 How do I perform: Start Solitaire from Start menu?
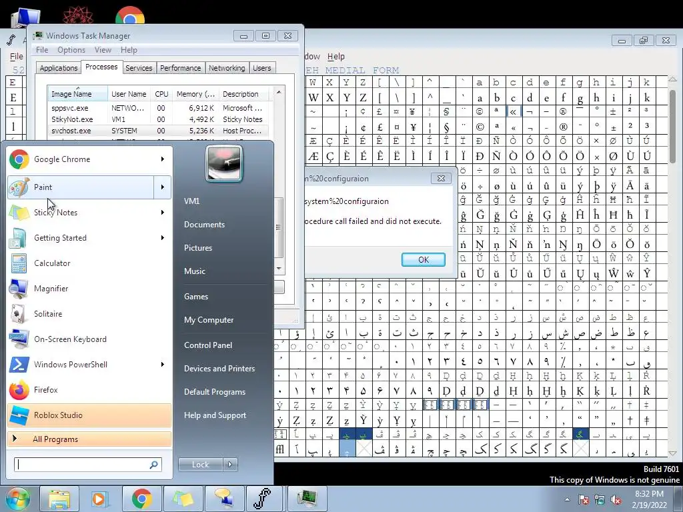pos(89,314)
